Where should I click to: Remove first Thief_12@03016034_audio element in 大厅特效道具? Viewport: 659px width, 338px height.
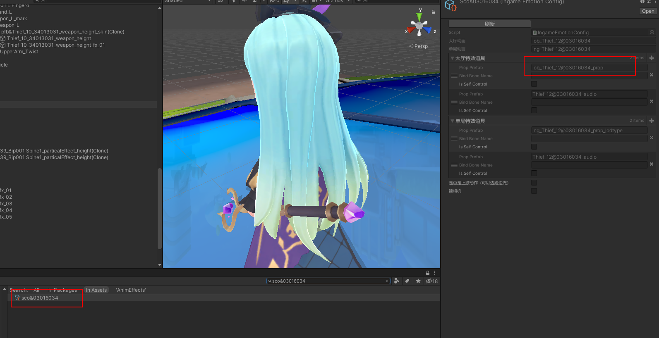(x=652, y=102)
